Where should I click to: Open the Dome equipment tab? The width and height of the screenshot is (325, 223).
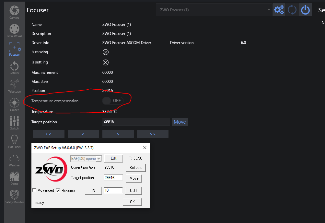[x=14, y=178]
